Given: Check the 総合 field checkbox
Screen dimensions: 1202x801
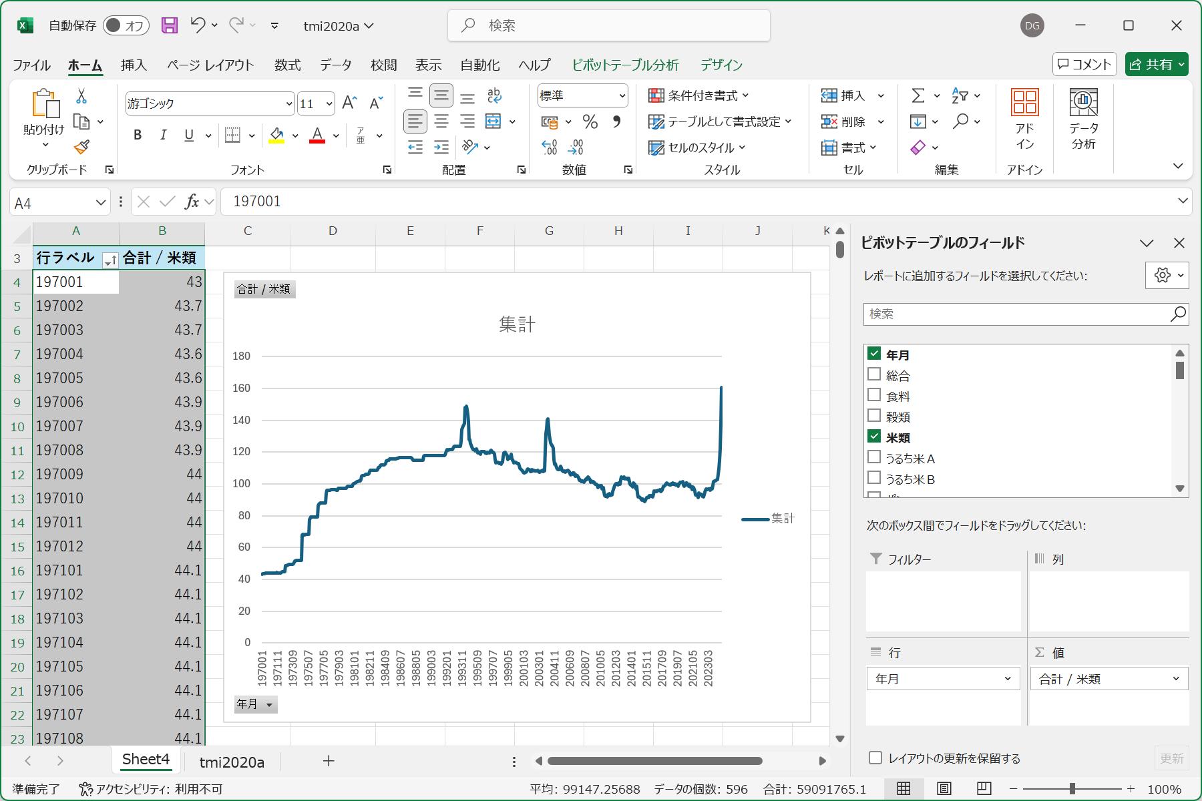Looking at the screenshot, I should pyautogui.click(x=874, y=374).
